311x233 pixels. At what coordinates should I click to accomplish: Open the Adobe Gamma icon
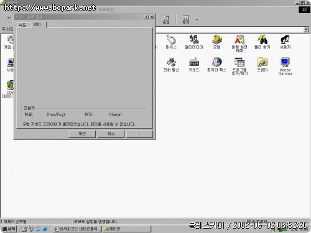(285, 66)
